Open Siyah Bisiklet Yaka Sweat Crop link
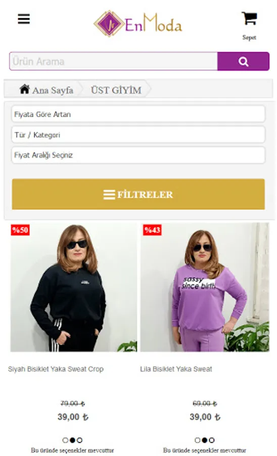Viewport: 277px width, 456px height. pyautogui.click(x=56, y=369)
